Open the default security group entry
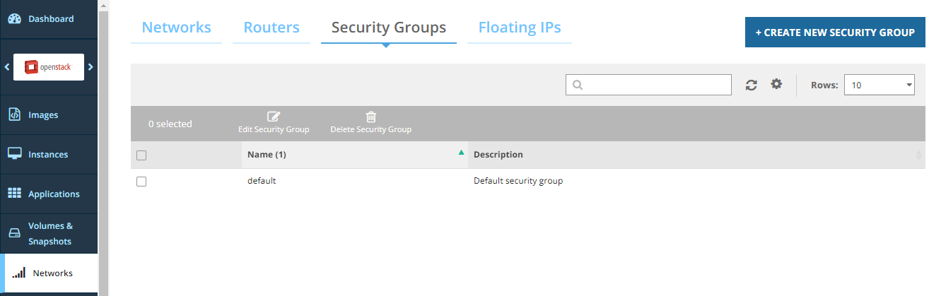Viewport: 929px width, 296px height. coord(262,181)
